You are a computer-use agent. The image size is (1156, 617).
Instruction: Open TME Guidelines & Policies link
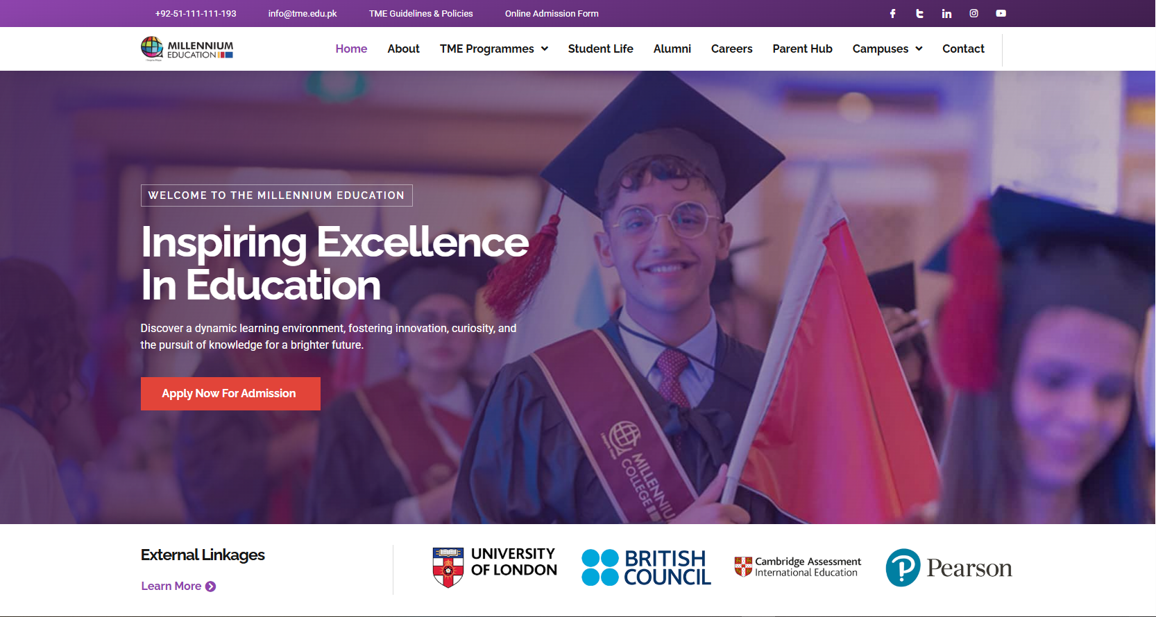coord(420,13)
